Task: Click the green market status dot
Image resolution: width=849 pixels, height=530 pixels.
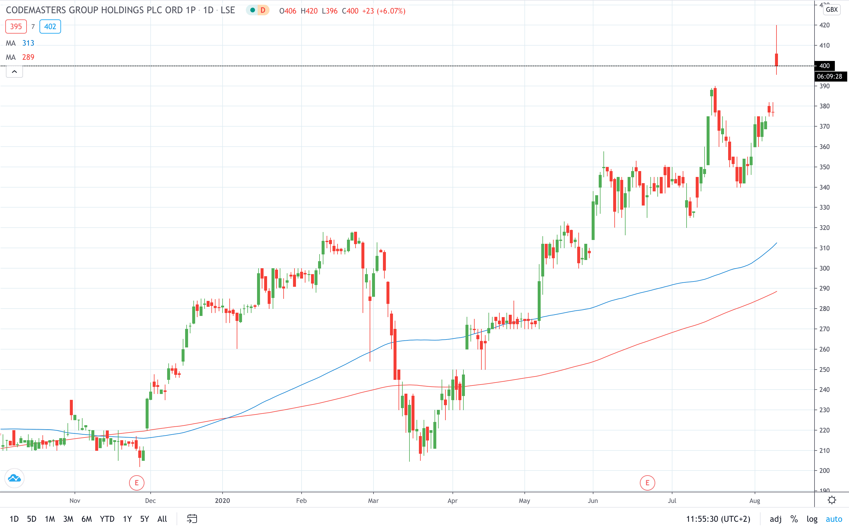Action: click(252, 10)
